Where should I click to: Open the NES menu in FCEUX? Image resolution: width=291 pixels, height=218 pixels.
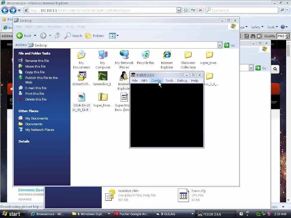tap(144, 80)
